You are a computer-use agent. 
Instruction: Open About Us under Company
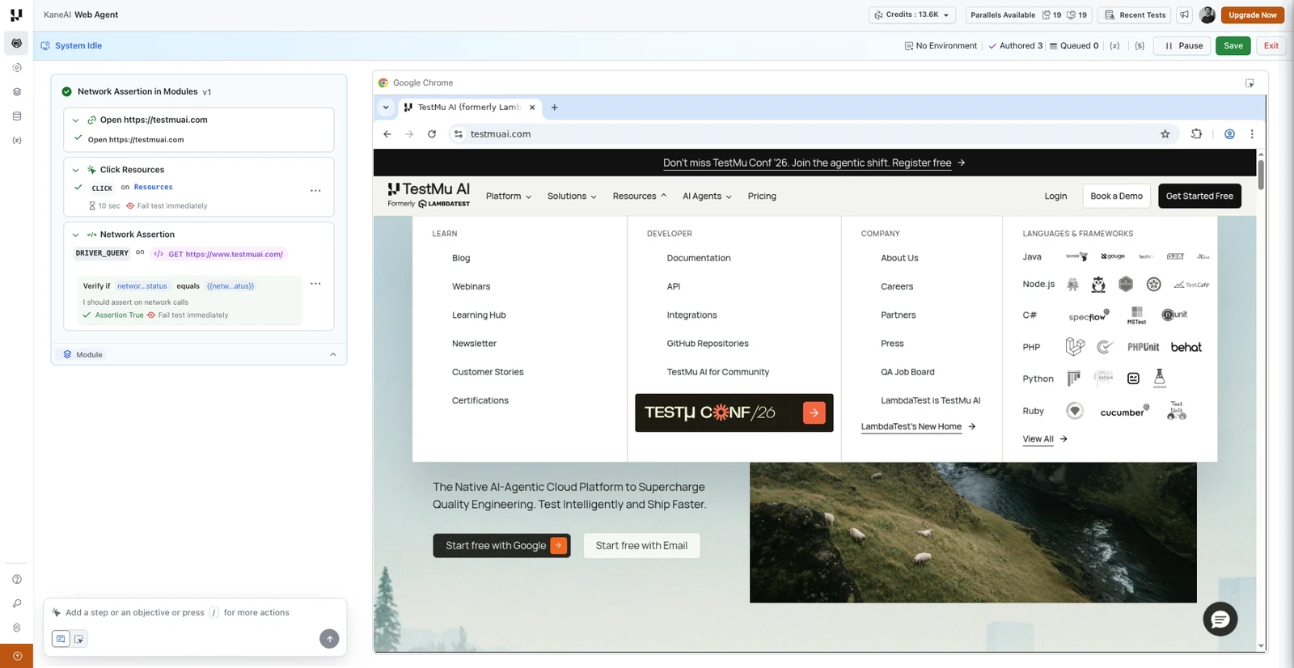[899, 259]
